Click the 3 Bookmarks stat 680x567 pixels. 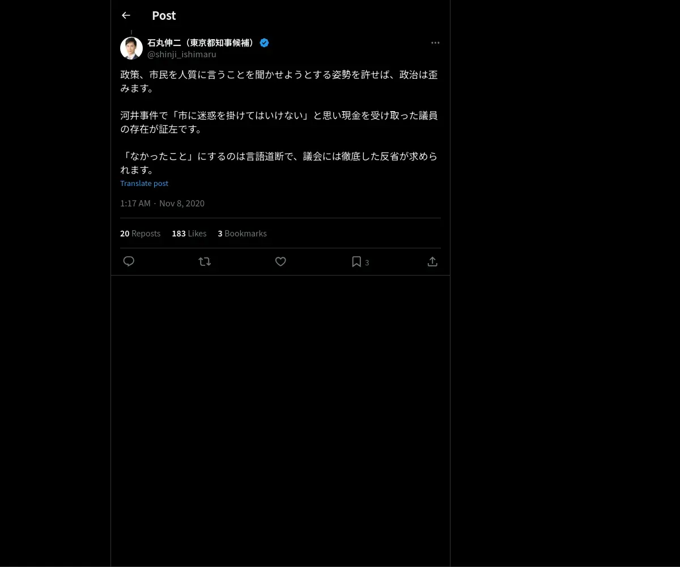242,234
